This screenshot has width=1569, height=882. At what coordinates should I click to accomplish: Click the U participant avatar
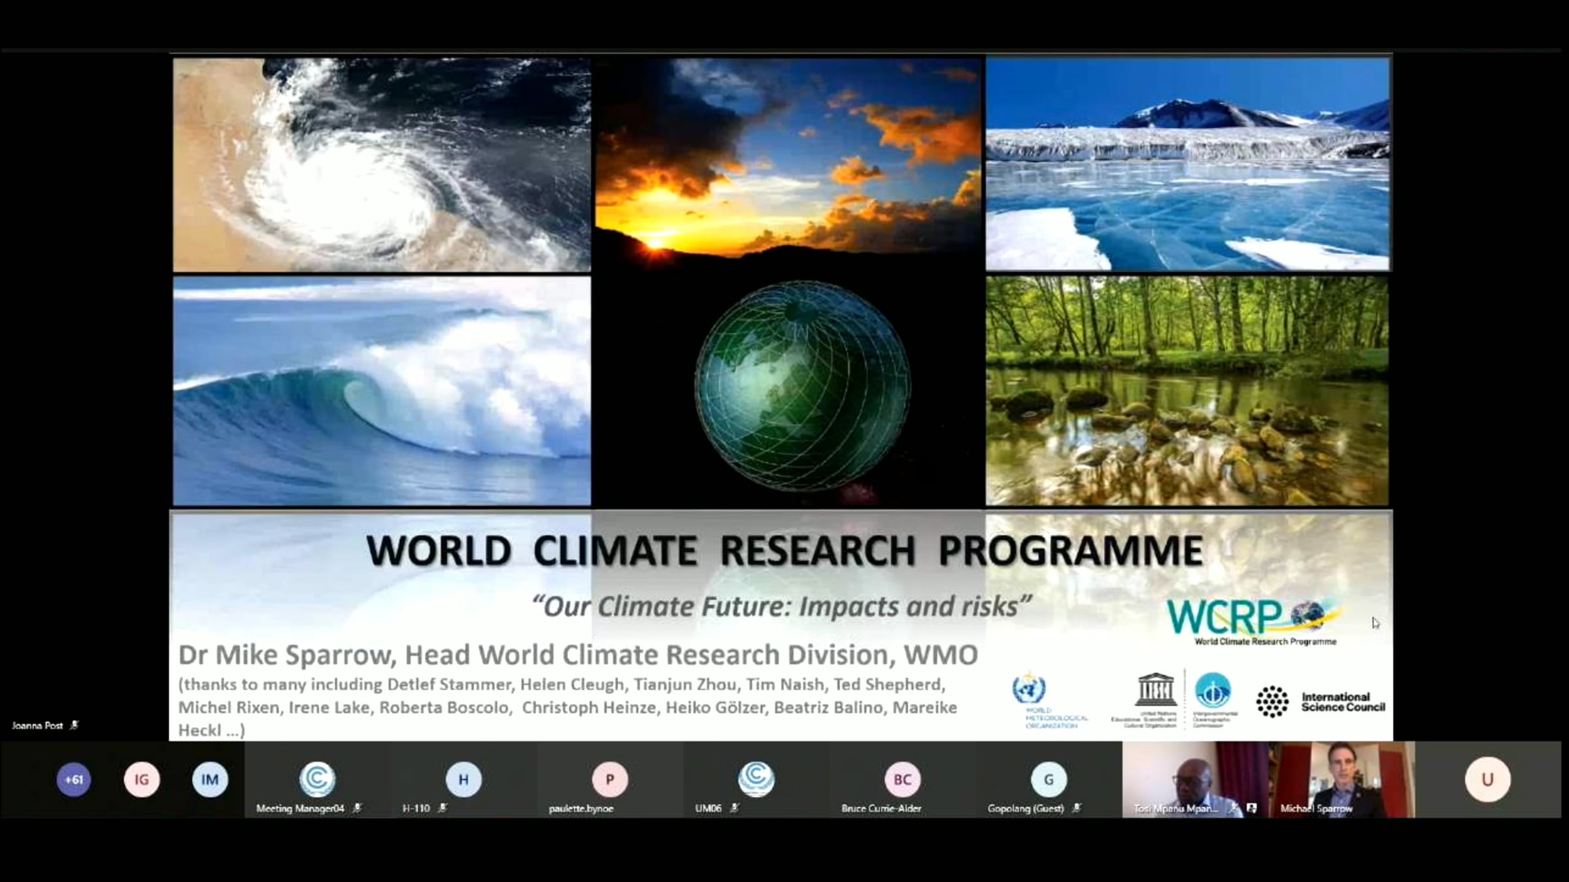tap(1488, 779)
